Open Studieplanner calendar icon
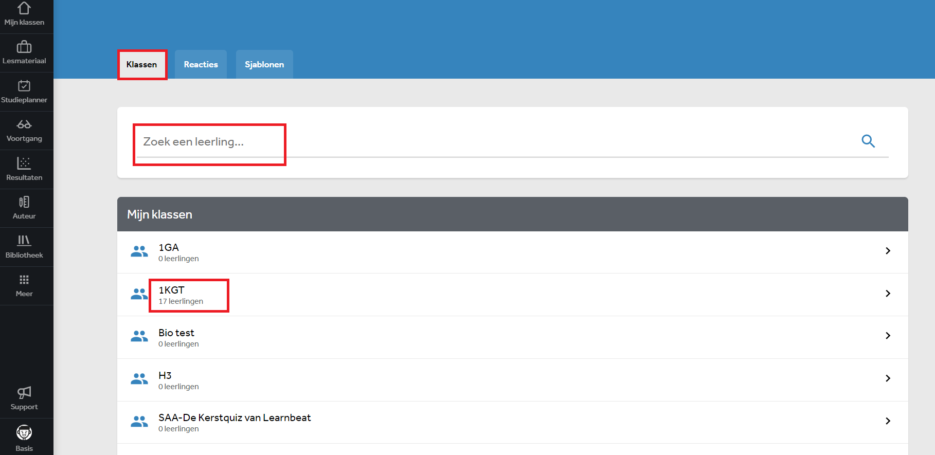The width and height of the screenshot is (935, 455). pos(24,85)
